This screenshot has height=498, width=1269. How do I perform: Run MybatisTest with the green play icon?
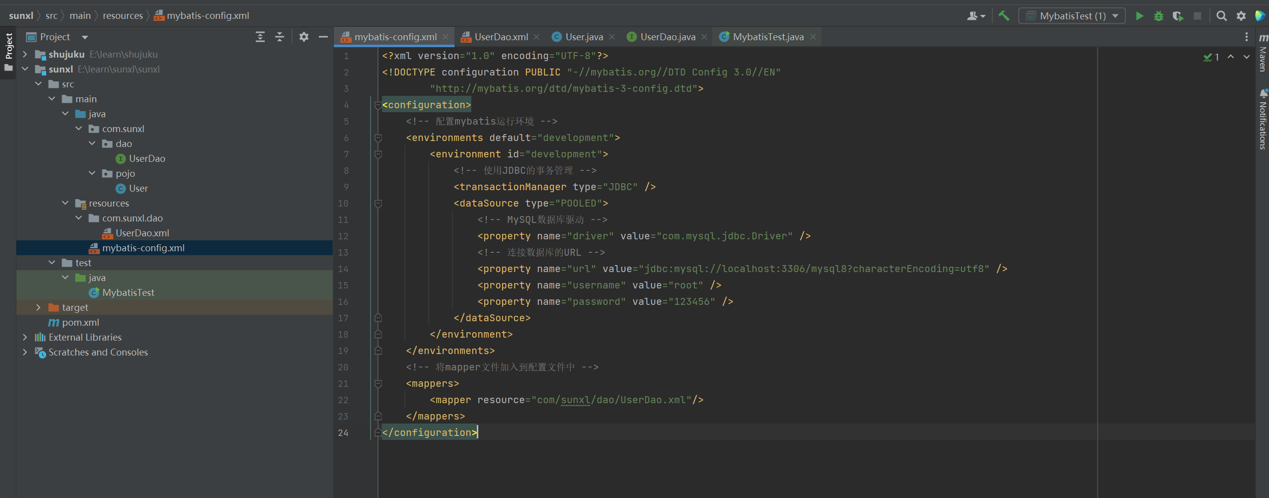(x=1139, y=16)
